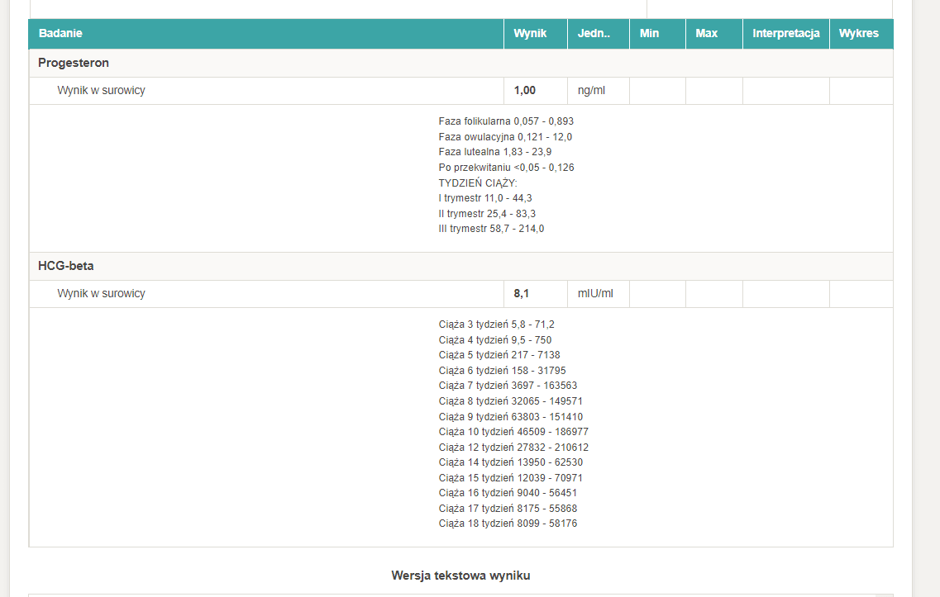940x597 pixels.
Task: Select the Faza folikularna reference range line
Action: point(506,121)
